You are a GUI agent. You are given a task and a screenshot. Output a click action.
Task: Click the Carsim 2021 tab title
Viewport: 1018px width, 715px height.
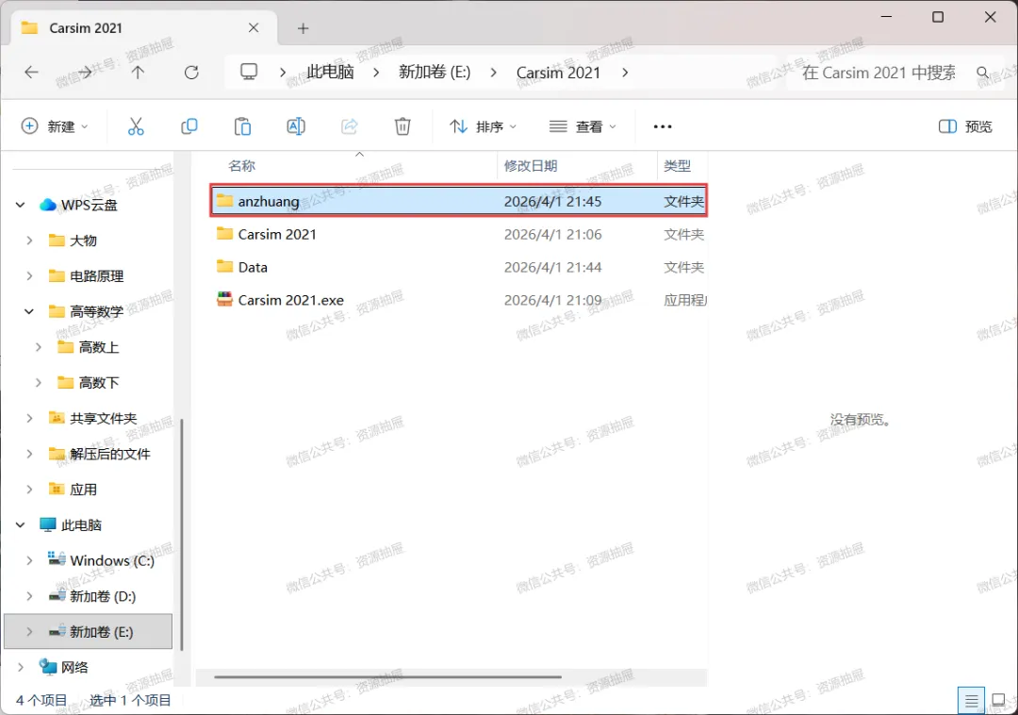(x=86, y=28)
